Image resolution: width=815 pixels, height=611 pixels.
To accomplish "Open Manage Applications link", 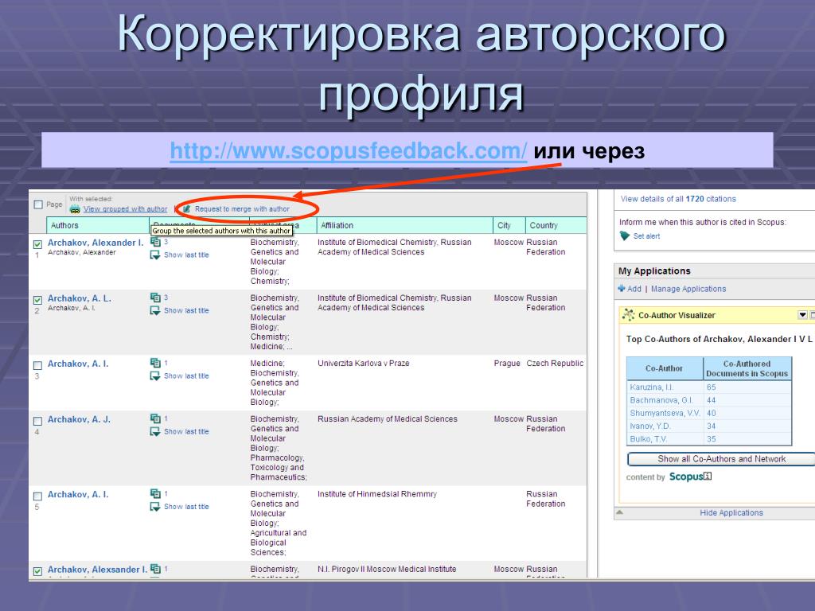I will (688, 289).
